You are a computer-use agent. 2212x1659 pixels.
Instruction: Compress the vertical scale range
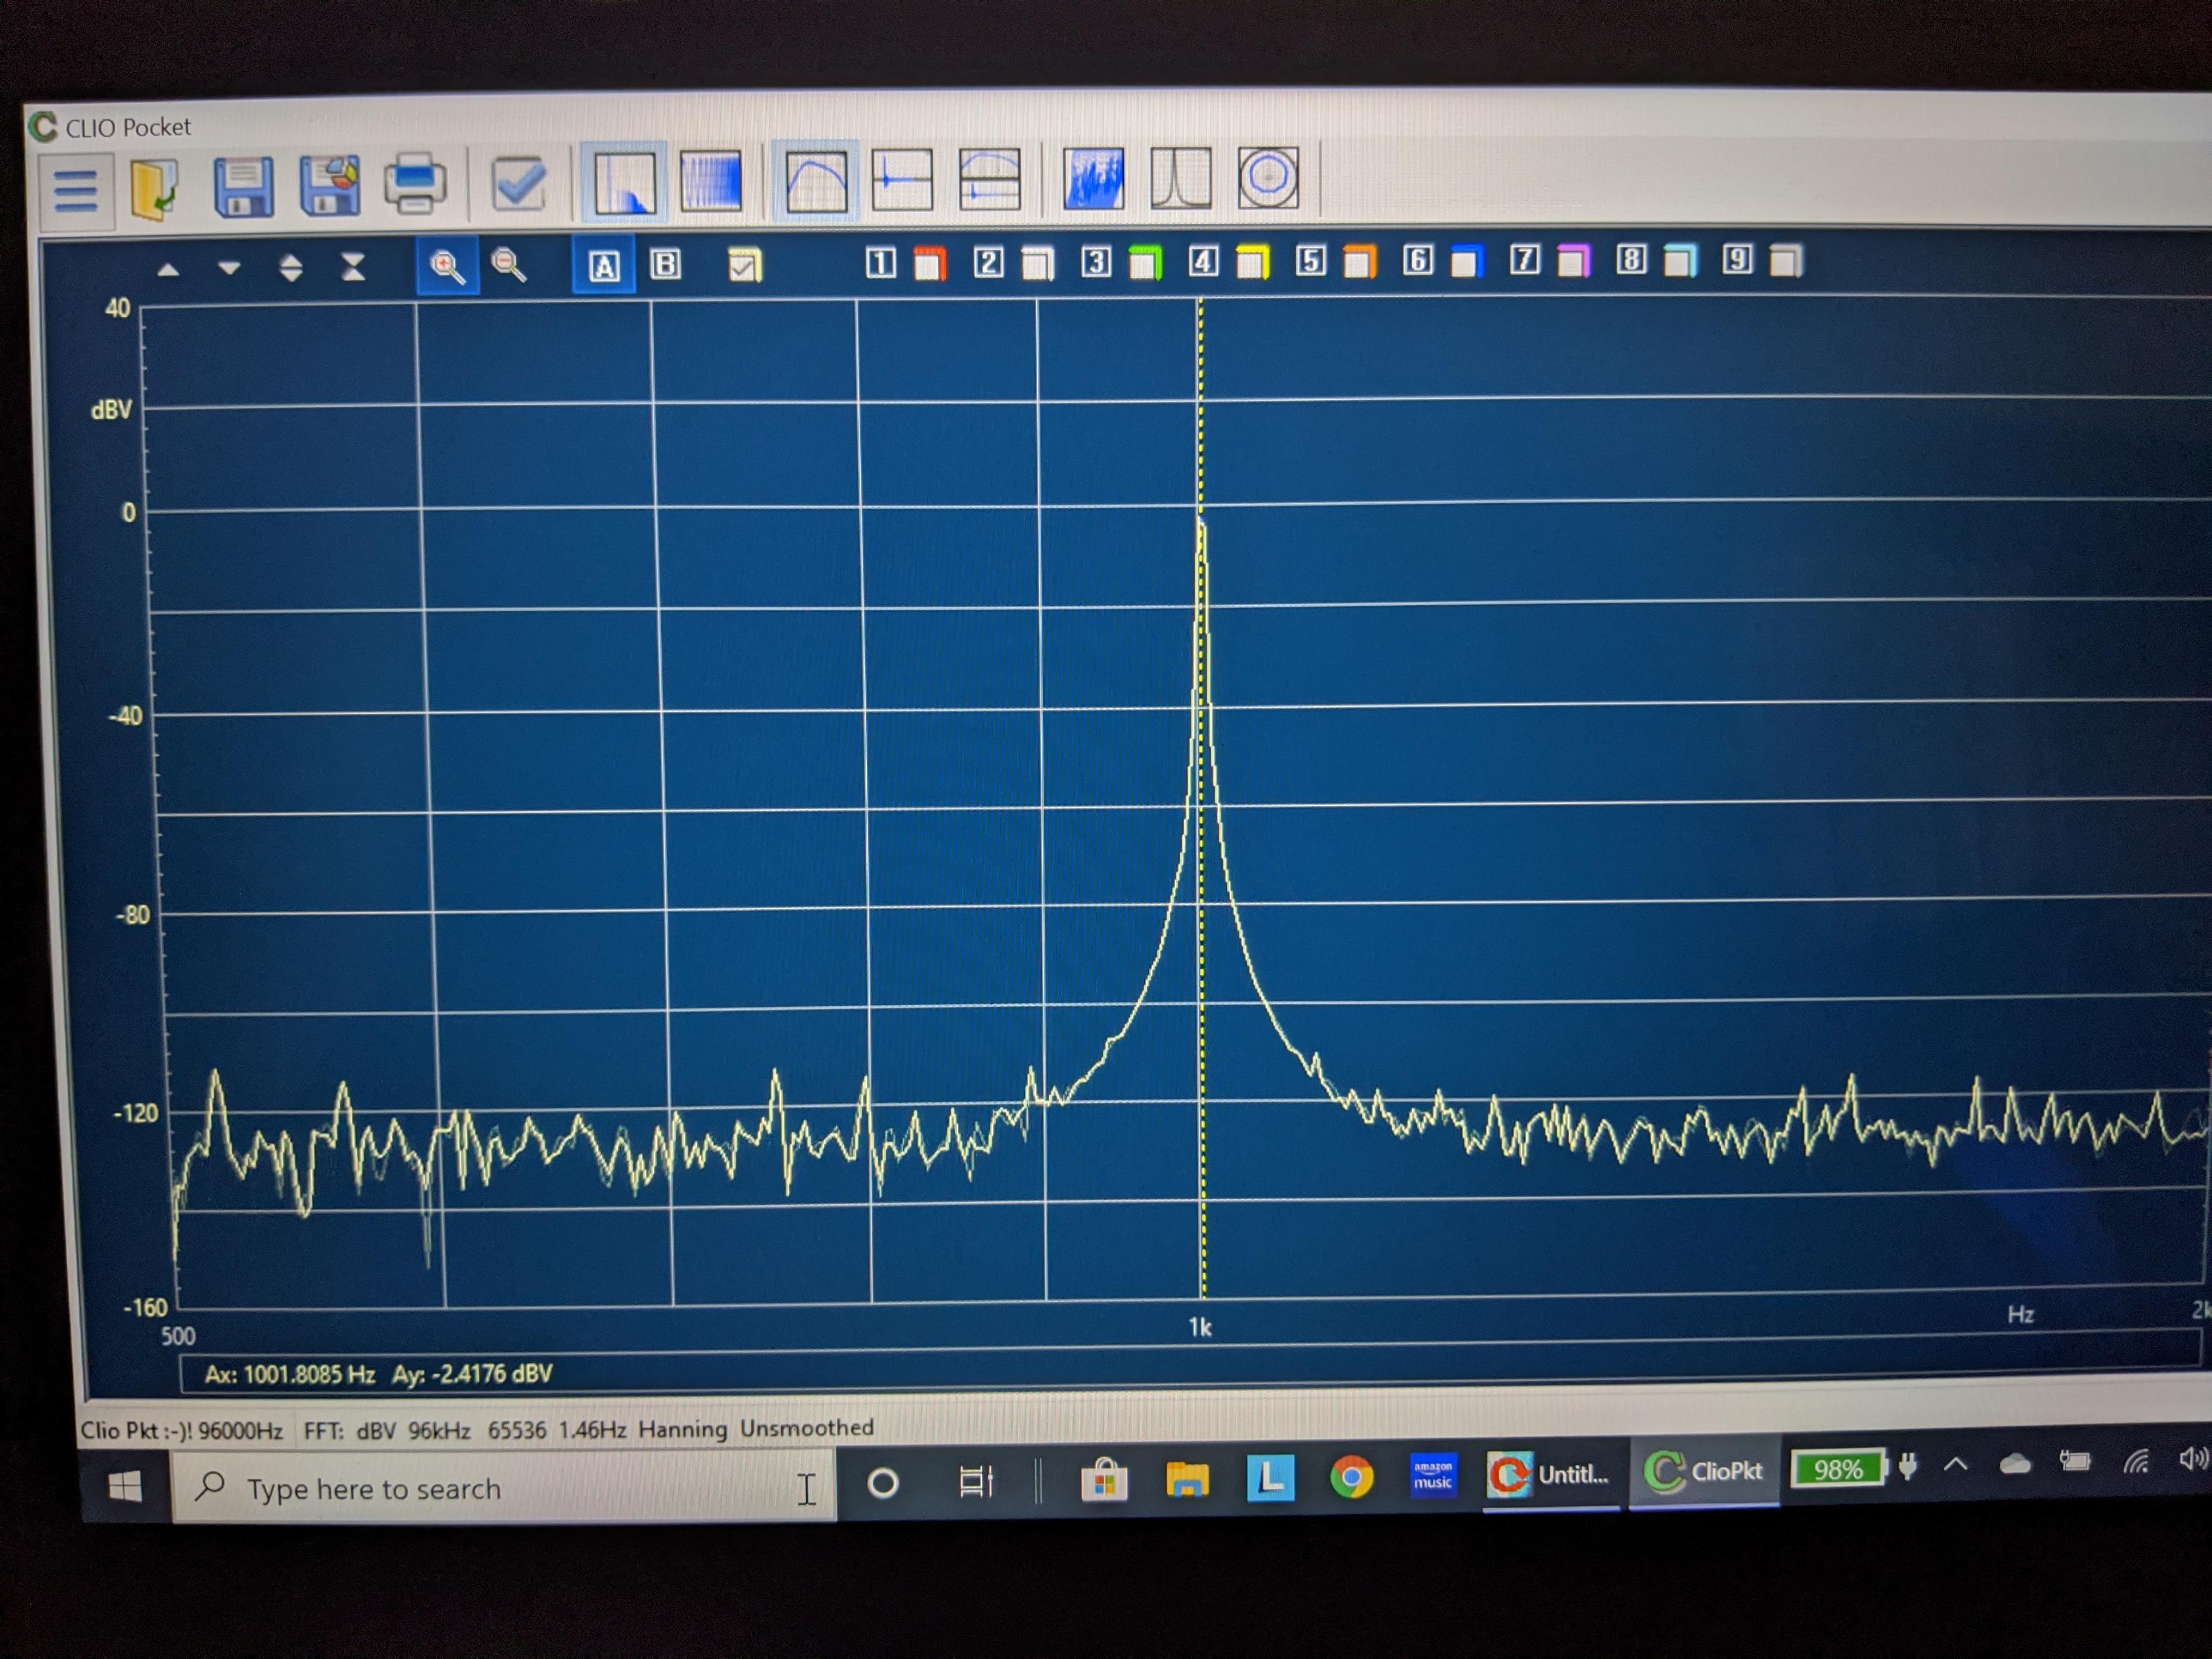click(x=353, y=266)
